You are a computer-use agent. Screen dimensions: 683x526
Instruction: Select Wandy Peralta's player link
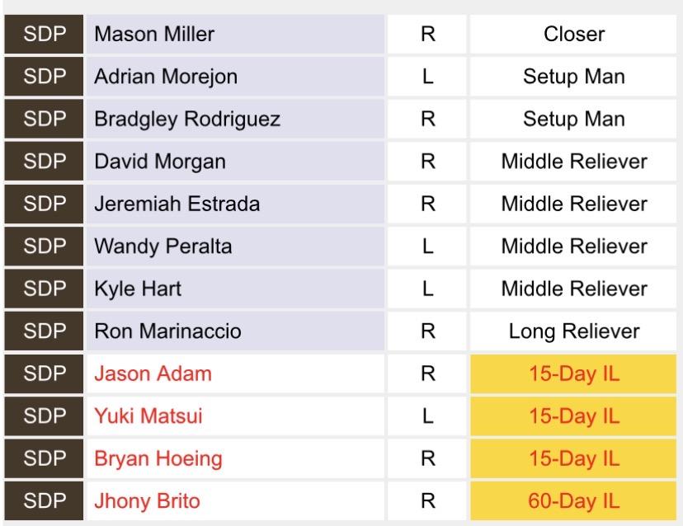coord(163,247)
